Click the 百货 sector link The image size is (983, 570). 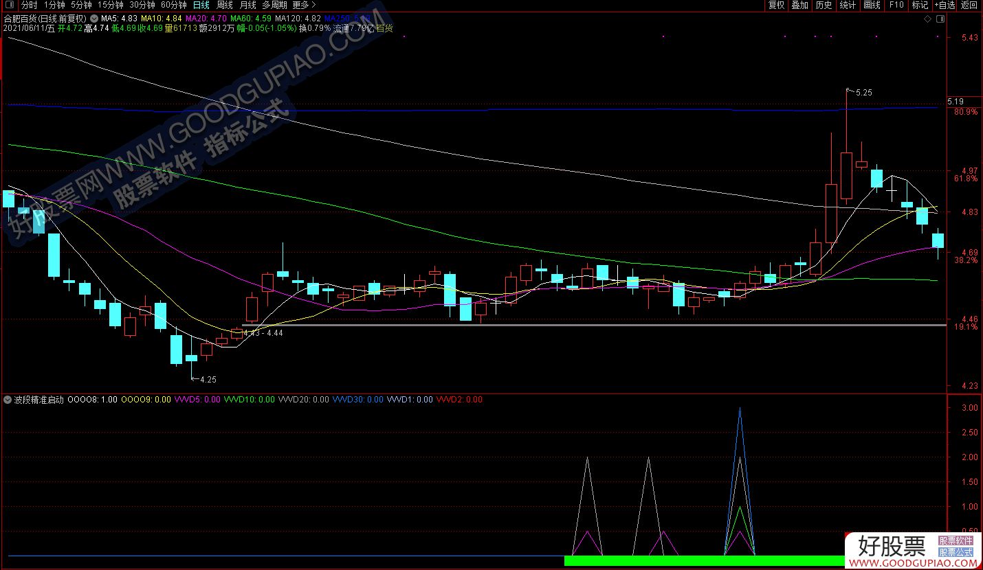coord(384,28)
